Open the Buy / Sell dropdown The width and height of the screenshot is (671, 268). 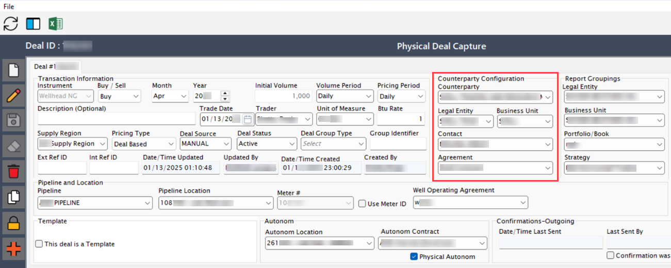[119, 96]
